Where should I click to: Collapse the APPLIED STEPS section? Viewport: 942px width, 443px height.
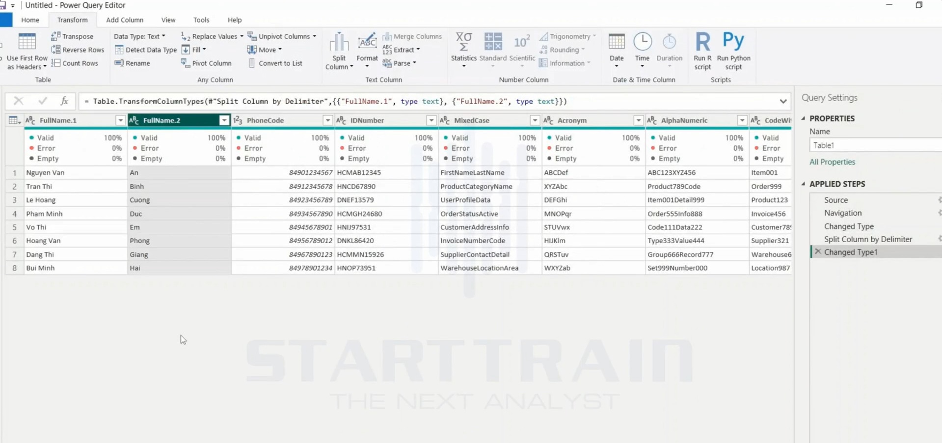[804, 184]
